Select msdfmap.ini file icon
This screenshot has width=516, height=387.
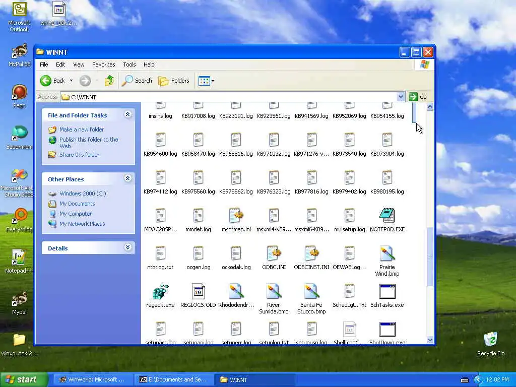[x=236, y=216]
